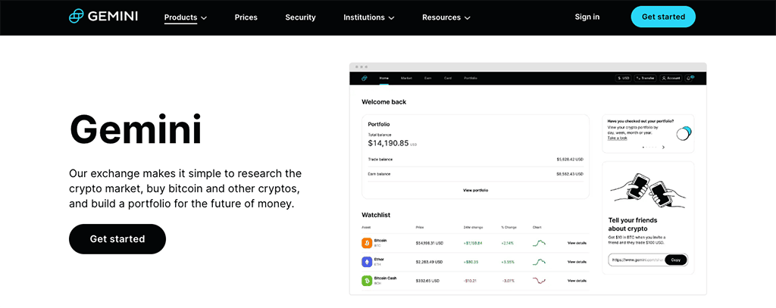Click the Bitcoin Cash green coin icon
This screenshot has width=776, height=308.
tap(367, 280)
